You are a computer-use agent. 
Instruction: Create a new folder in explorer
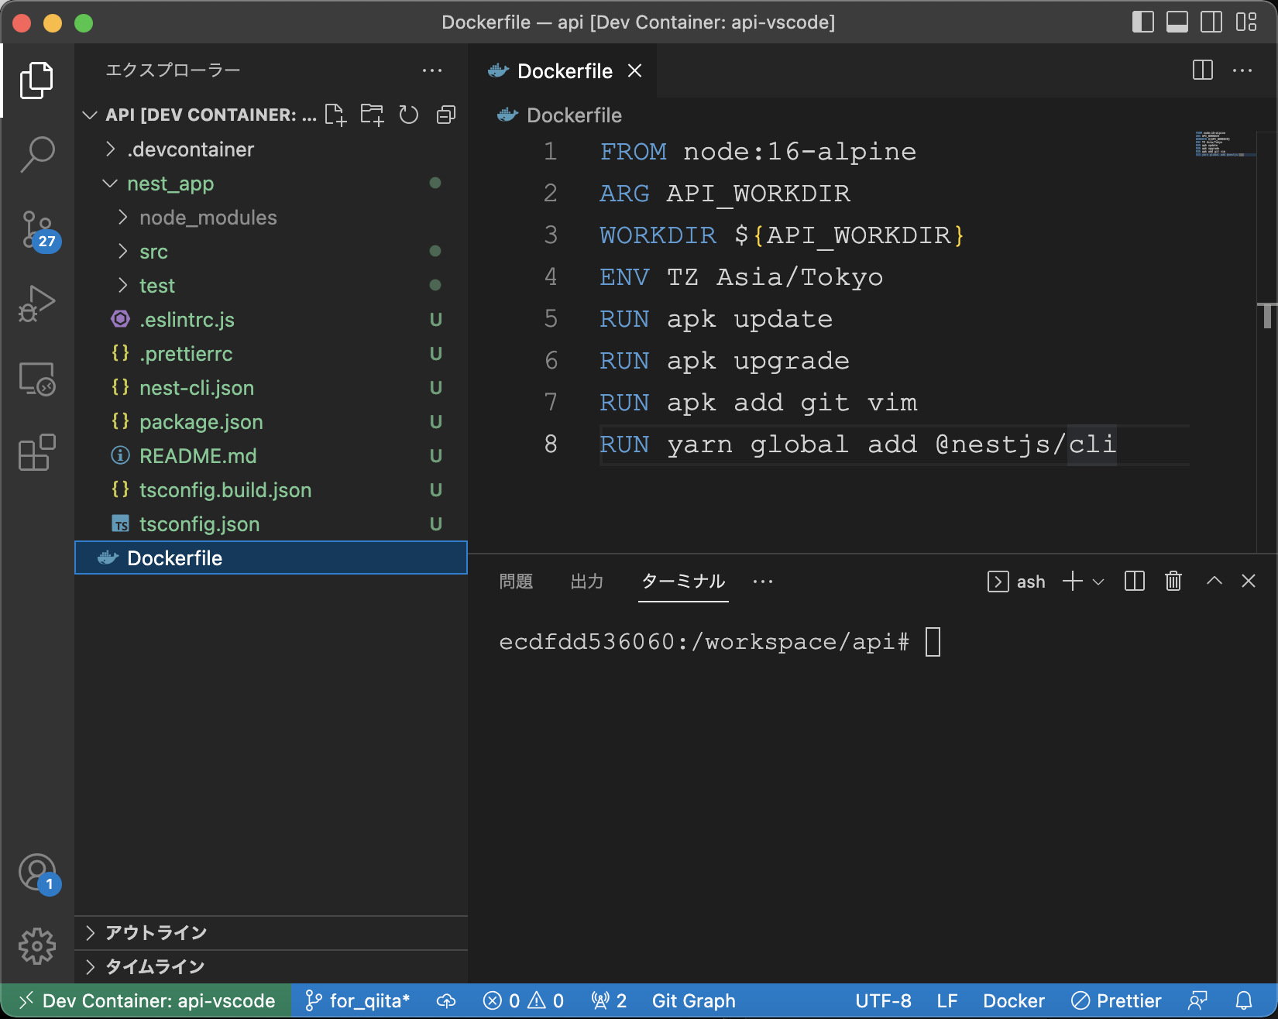point(372,115)
